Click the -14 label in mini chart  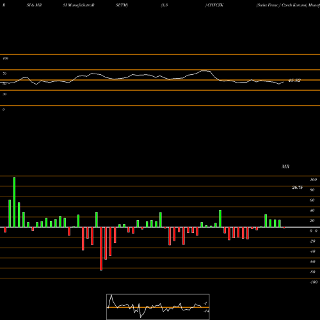pos(206,311)
